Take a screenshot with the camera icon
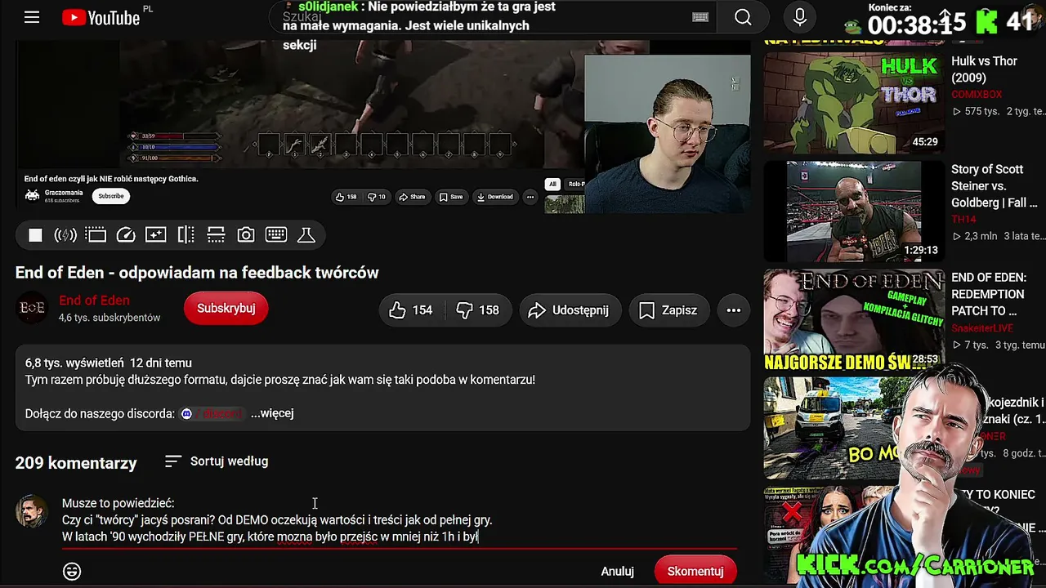The width and height of the screenshot is (1046, 588). pyautogui.click(x=246, y=235)
